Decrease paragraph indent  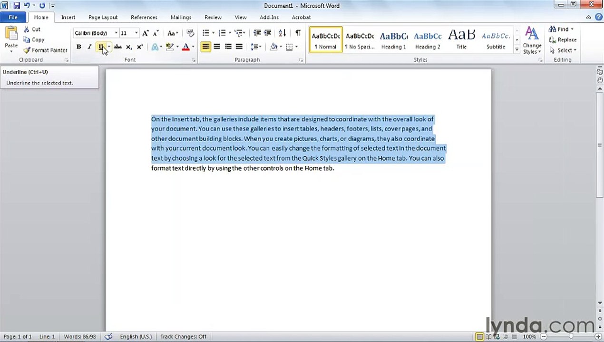(x=257, y=33)
